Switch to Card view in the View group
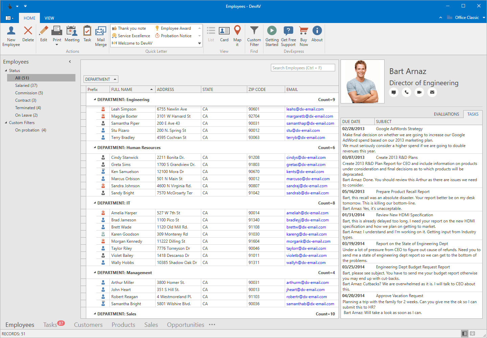487x338 pixels. (x=224, y=35)
